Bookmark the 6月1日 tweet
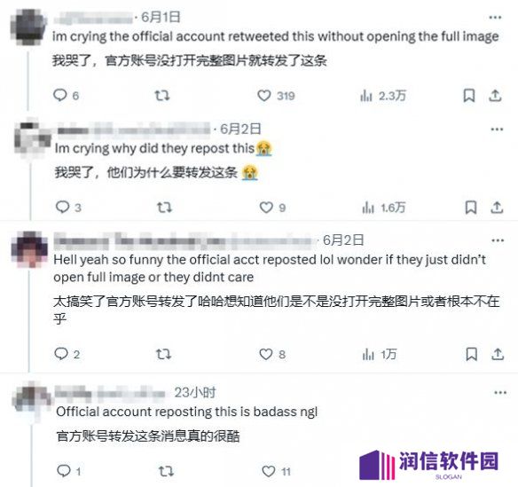 469,96
